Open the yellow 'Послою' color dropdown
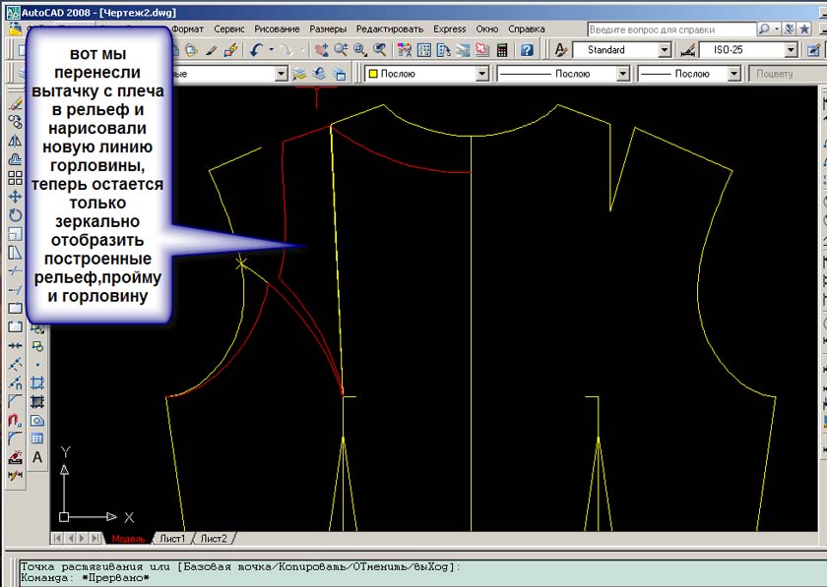 click(x=481, y=74)
